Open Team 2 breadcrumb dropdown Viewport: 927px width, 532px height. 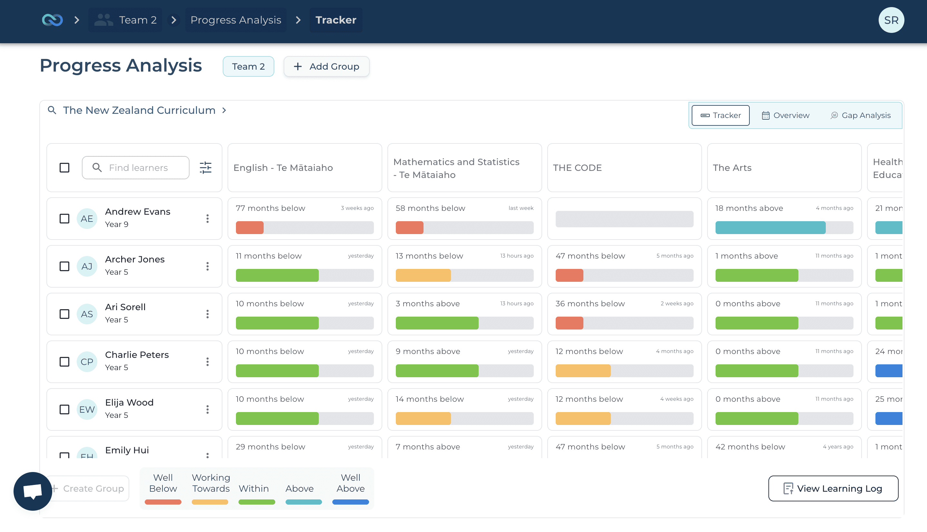pos(125,20)
